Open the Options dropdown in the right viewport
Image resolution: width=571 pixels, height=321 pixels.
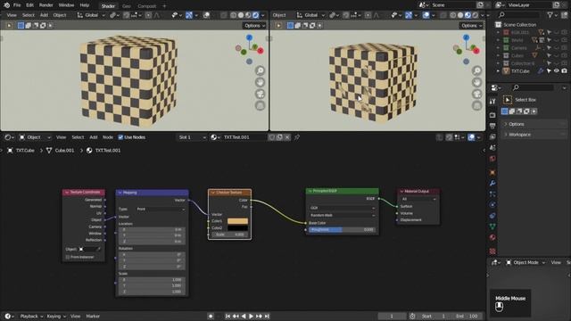coord(471,26)
